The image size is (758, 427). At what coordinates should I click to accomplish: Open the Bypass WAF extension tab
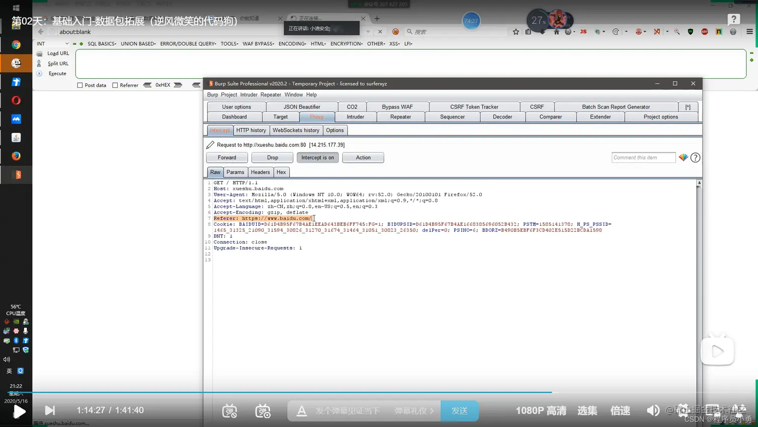[x=397, y=107]
